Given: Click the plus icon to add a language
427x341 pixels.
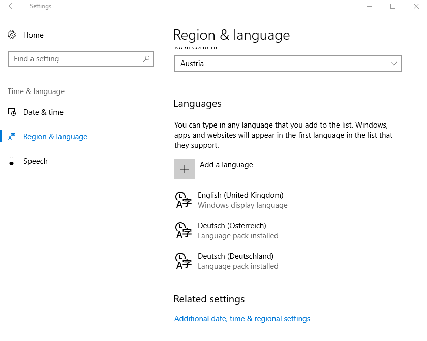Looking at the screenshot, I should click(184, 169).
